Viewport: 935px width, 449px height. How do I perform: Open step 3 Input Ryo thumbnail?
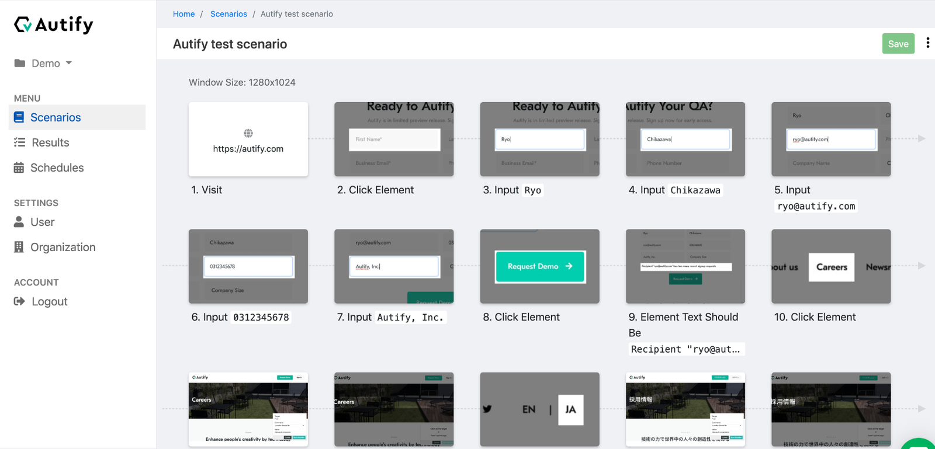(539, 139)
